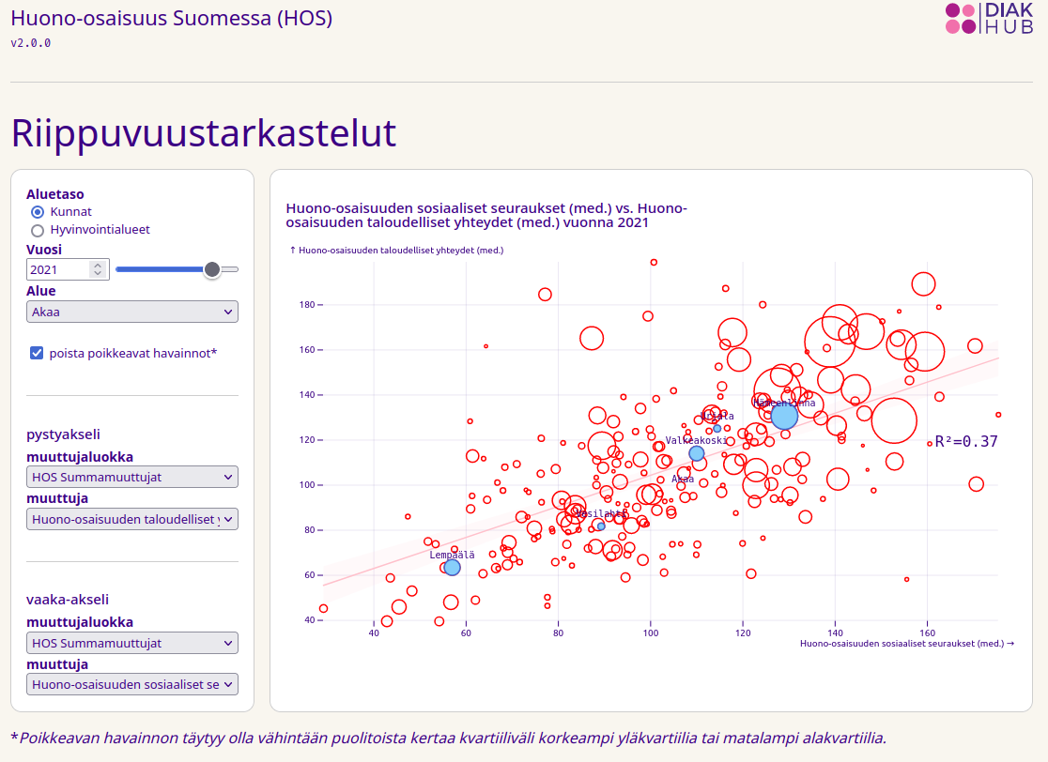Click the R²=0.37 label on the chart
The image size is (1048, 762).
pos(966,442)
